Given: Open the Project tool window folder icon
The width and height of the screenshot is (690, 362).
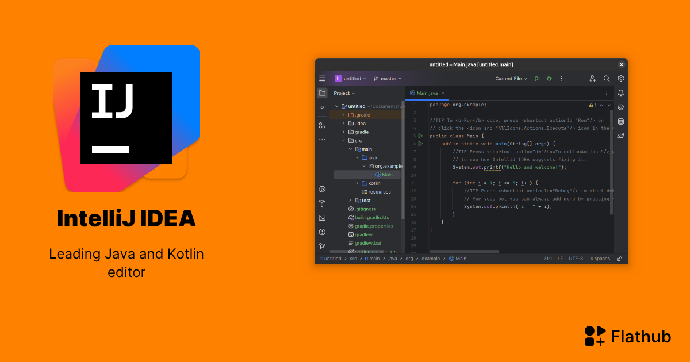Looking at the screenshot, I should 322,93.
